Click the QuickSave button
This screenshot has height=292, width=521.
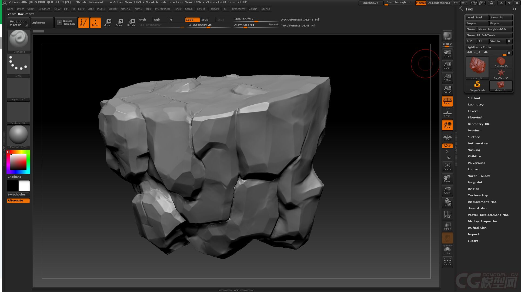[x=370, y=3]
